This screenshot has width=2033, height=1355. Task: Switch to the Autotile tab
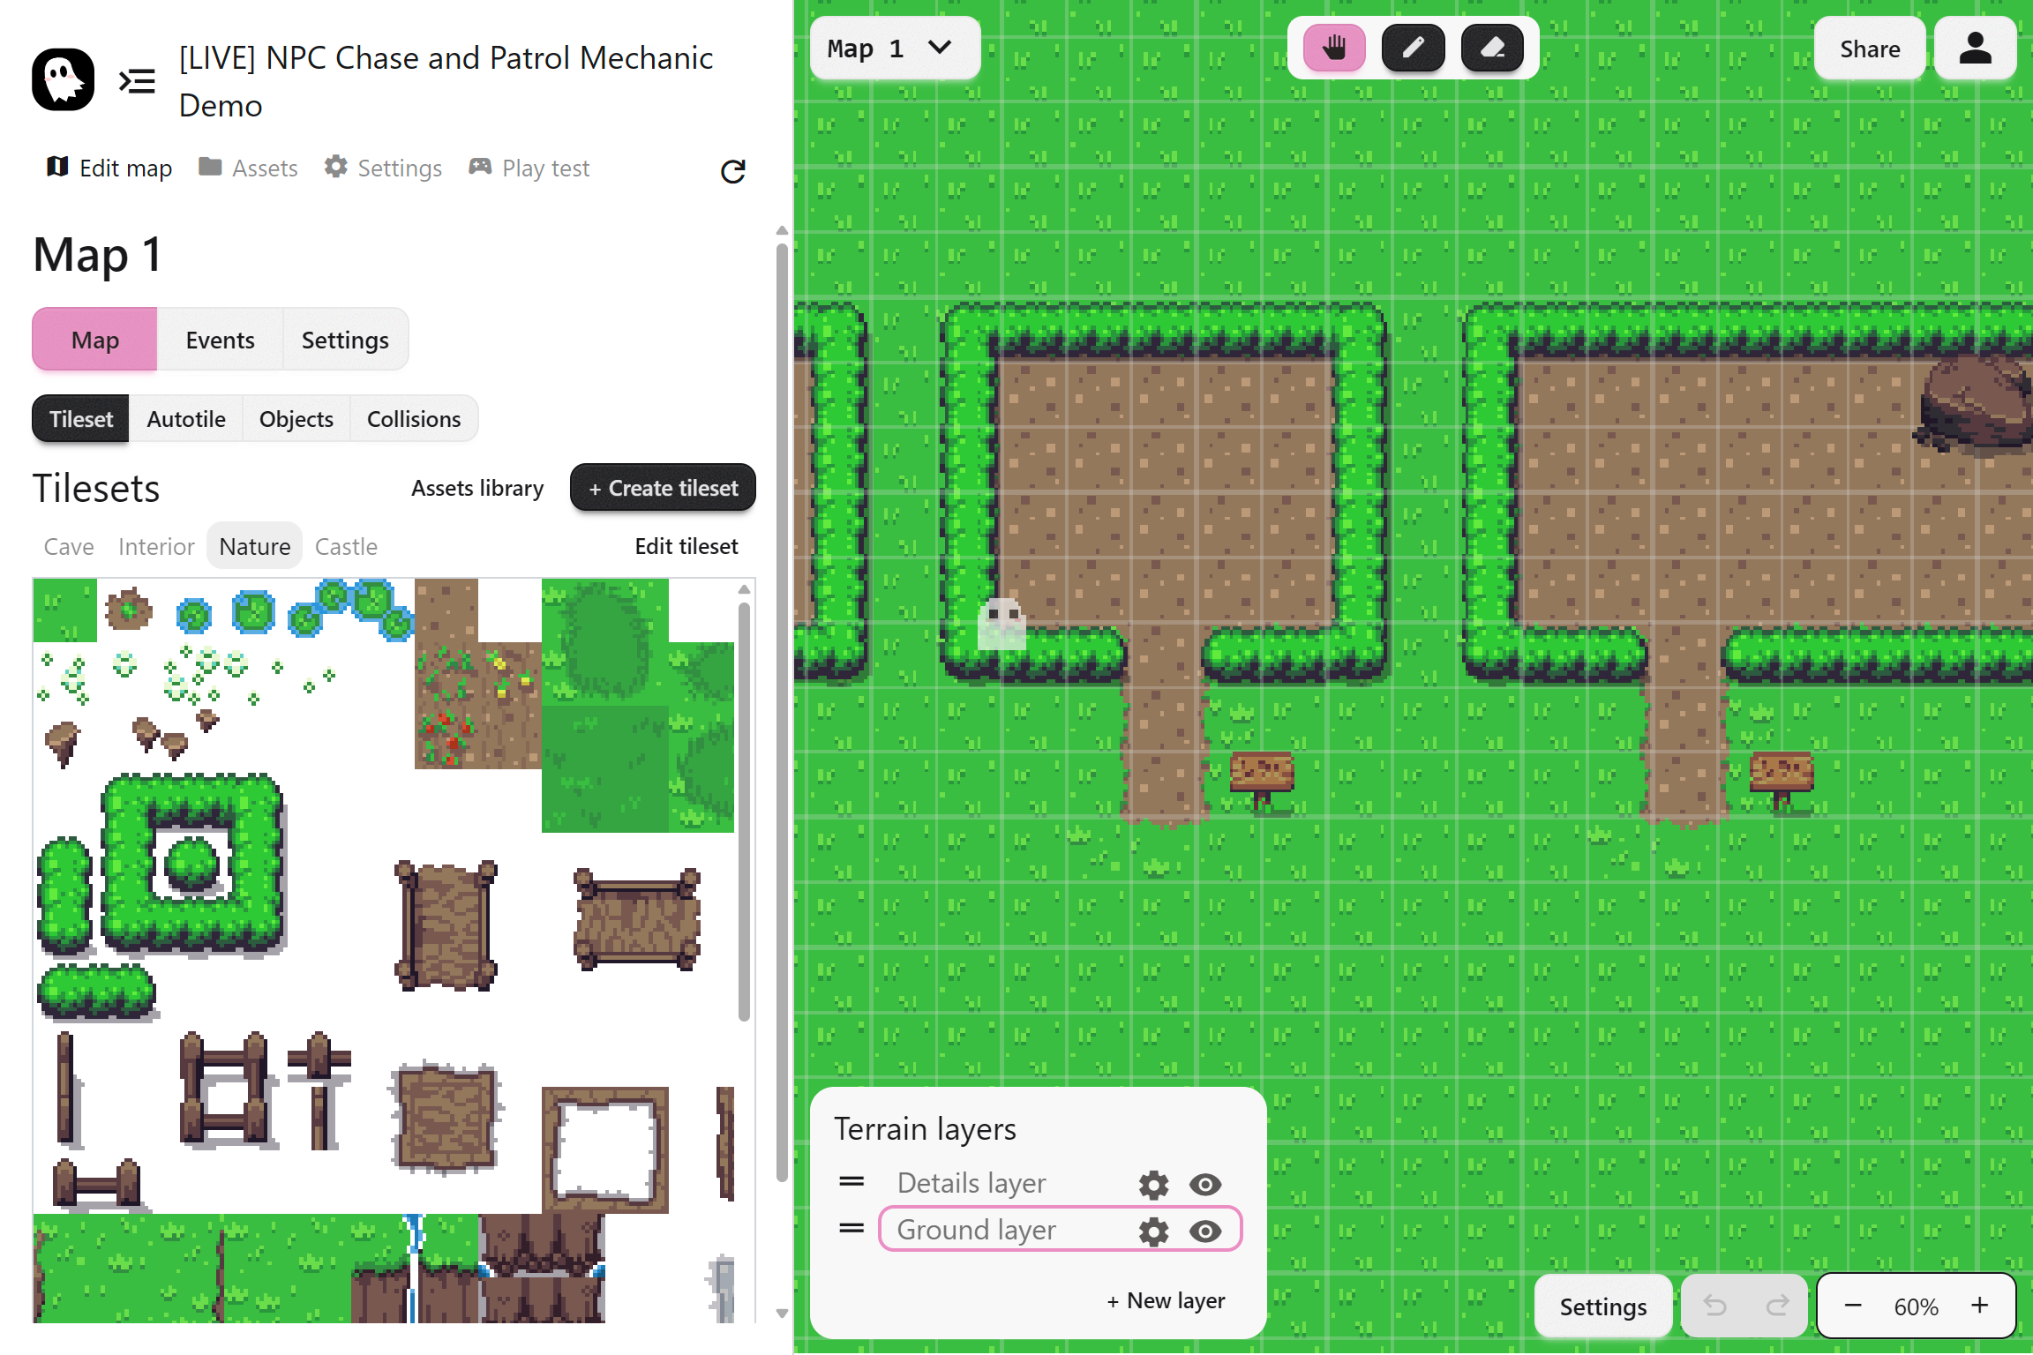185,419
